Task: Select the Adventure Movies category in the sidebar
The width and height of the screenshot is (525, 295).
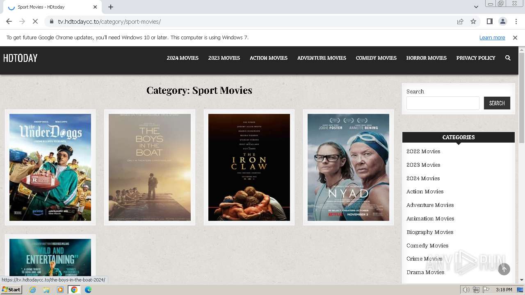Action: pyautogui.click(x=430, y=205)
